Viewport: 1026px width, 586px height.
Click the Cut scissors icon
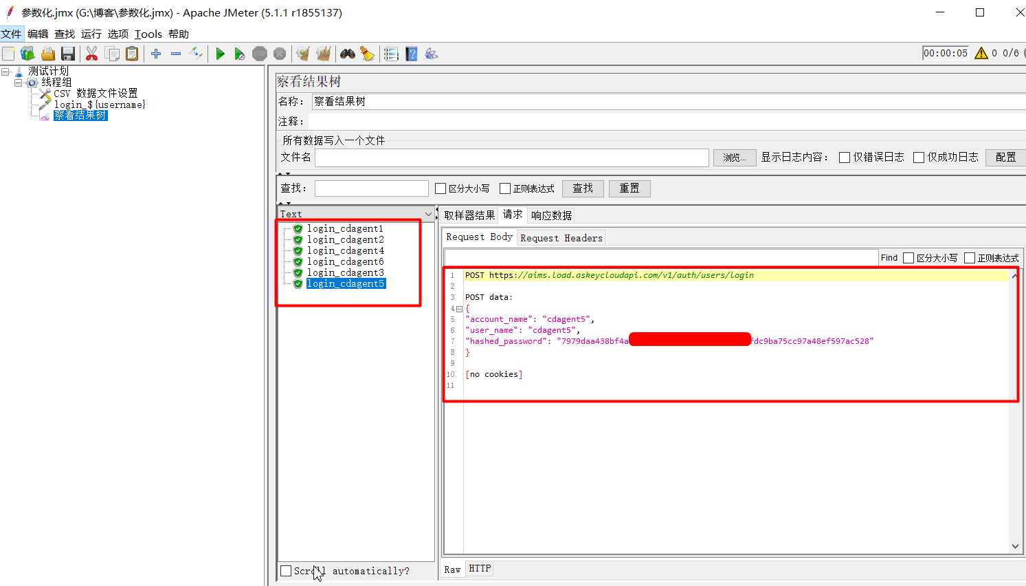pos(91,54)
